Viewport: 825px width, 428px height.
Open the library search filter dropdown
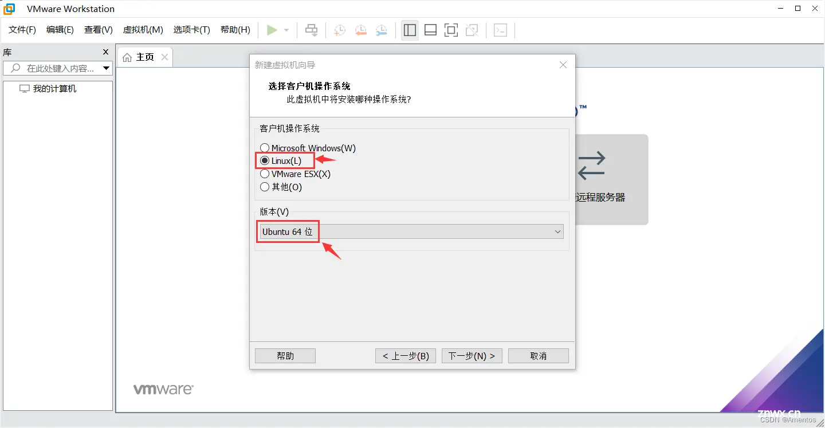coord(106,68)
